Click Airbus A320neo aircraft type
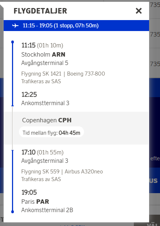160x226 pixels. tap(84, 172)
